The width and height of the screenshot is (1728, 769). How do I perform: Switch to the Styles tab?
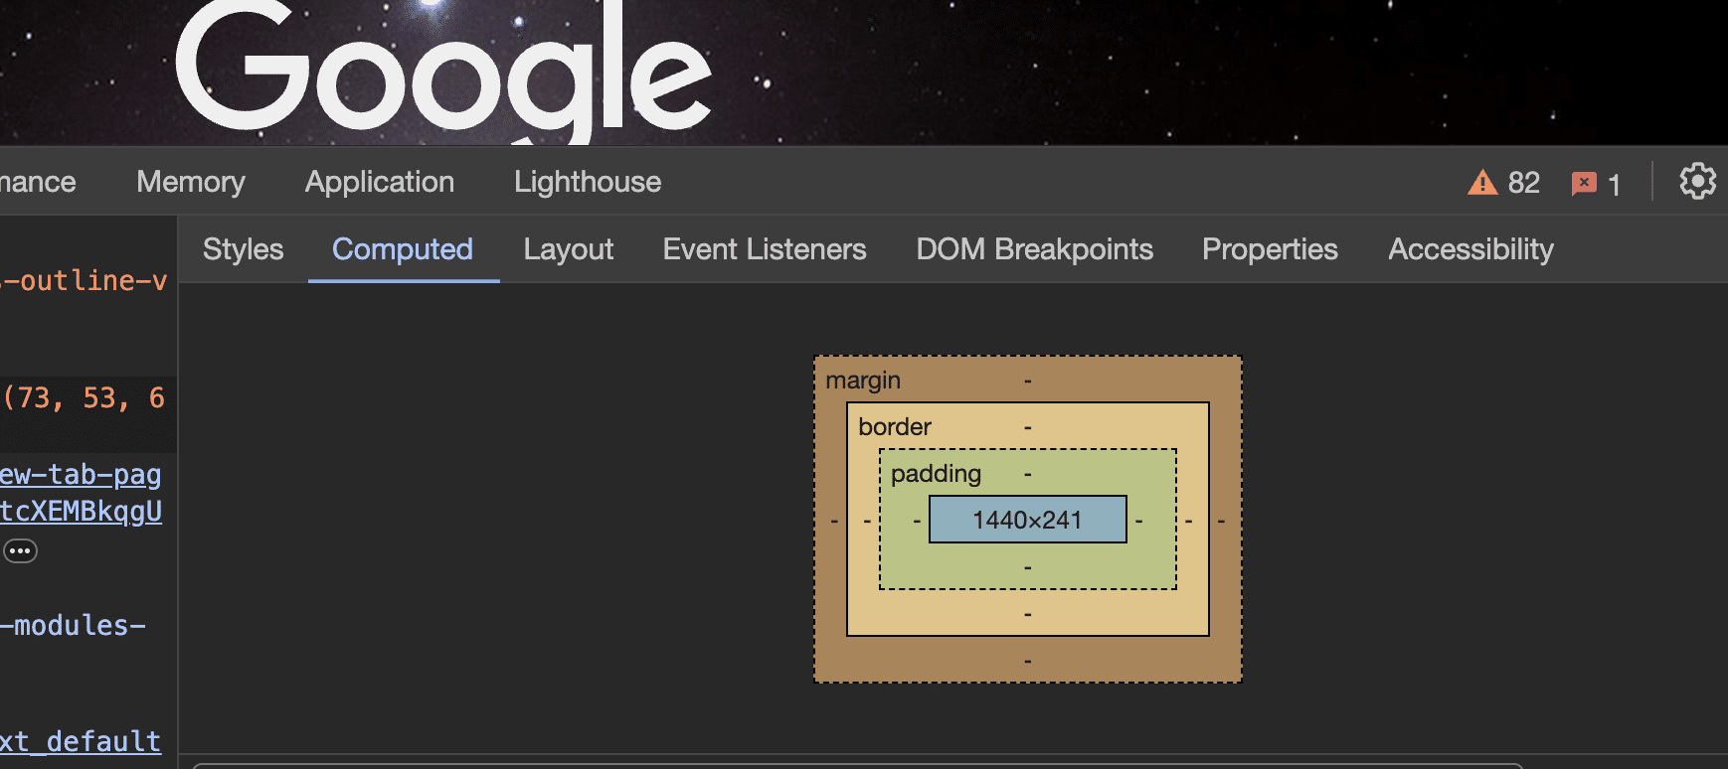click(x=244, y=249)
